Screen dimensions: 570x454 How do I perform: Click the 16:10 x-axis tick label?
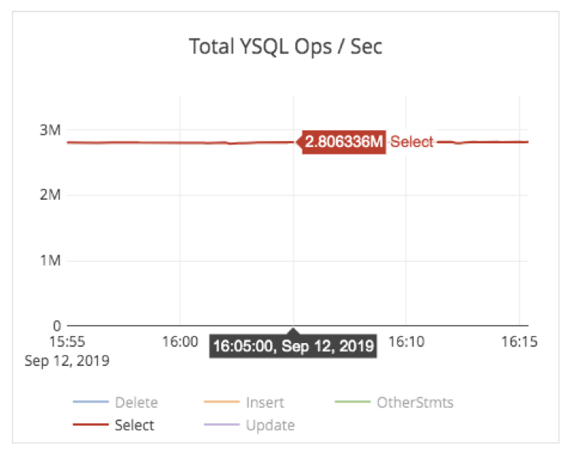[406, 341]
